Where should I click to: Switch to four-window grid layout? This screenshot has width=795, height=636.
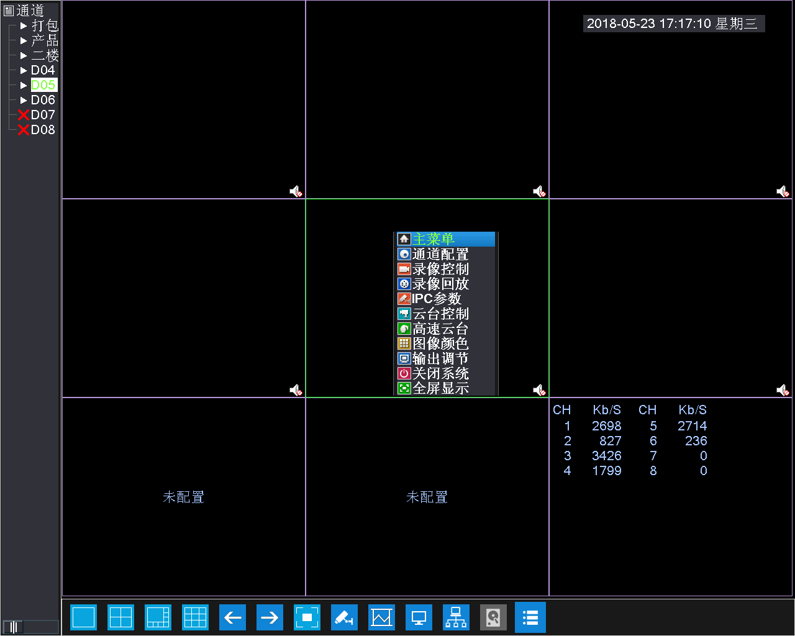(120, 617)
